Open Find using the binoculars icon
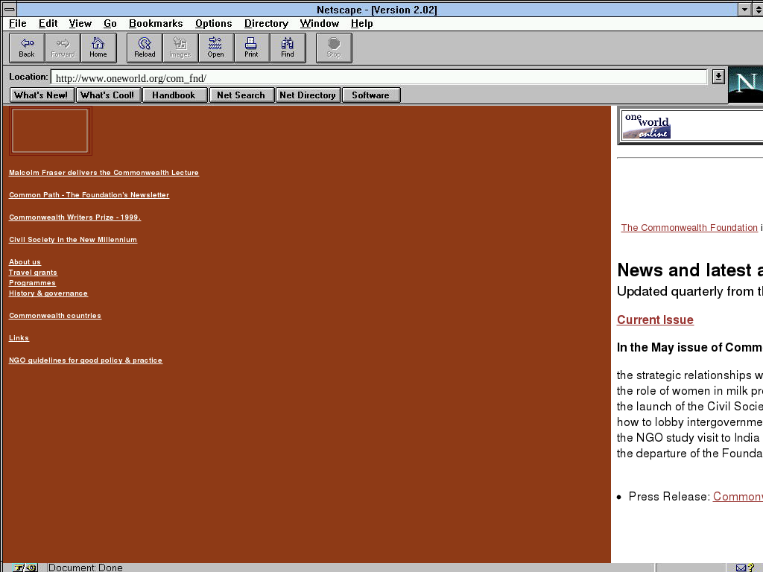This screenshot has height=572, width=763. 287,48
